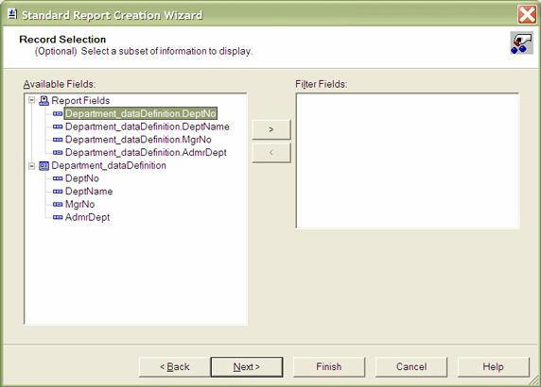Image resolution: width=541 pixels, height=387 pixels.
Task: Click the field icon beside Department_dataDefinition.DeptNo
Action: point(58,113)
